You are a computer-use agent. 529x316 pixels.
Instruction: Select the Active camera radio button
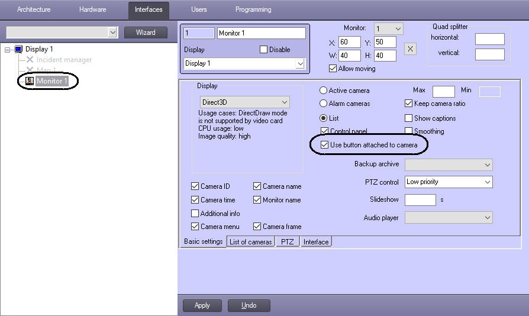pos(323,91)
